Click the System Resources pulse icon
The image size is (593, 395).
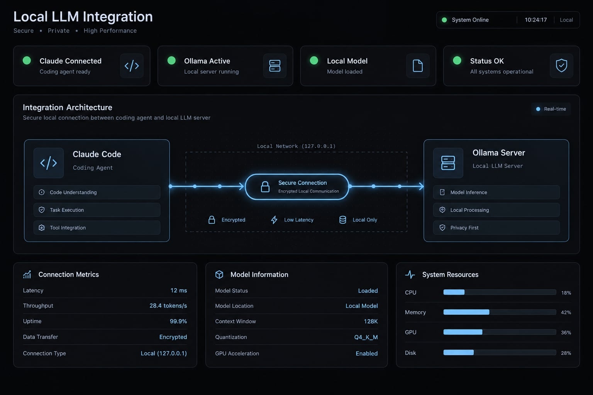[410, 275]
